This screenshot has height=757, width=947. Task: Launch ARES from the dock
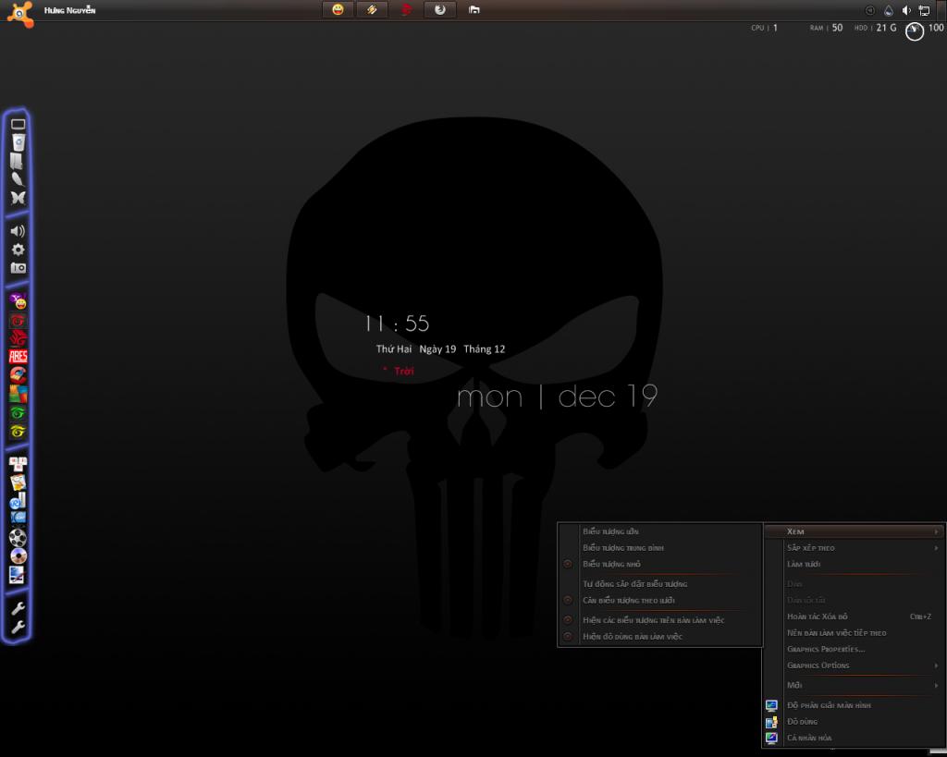pos(18,356)
